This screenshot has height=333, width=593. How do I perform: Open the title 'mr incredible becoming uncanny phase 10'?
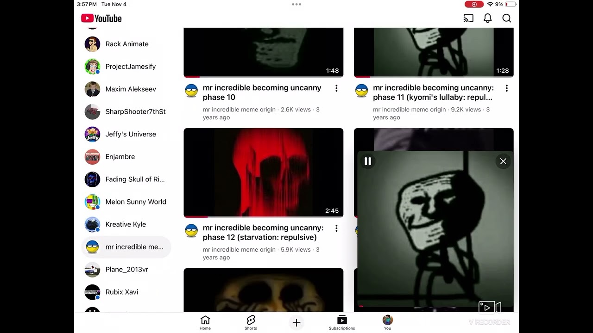point(262,92)
